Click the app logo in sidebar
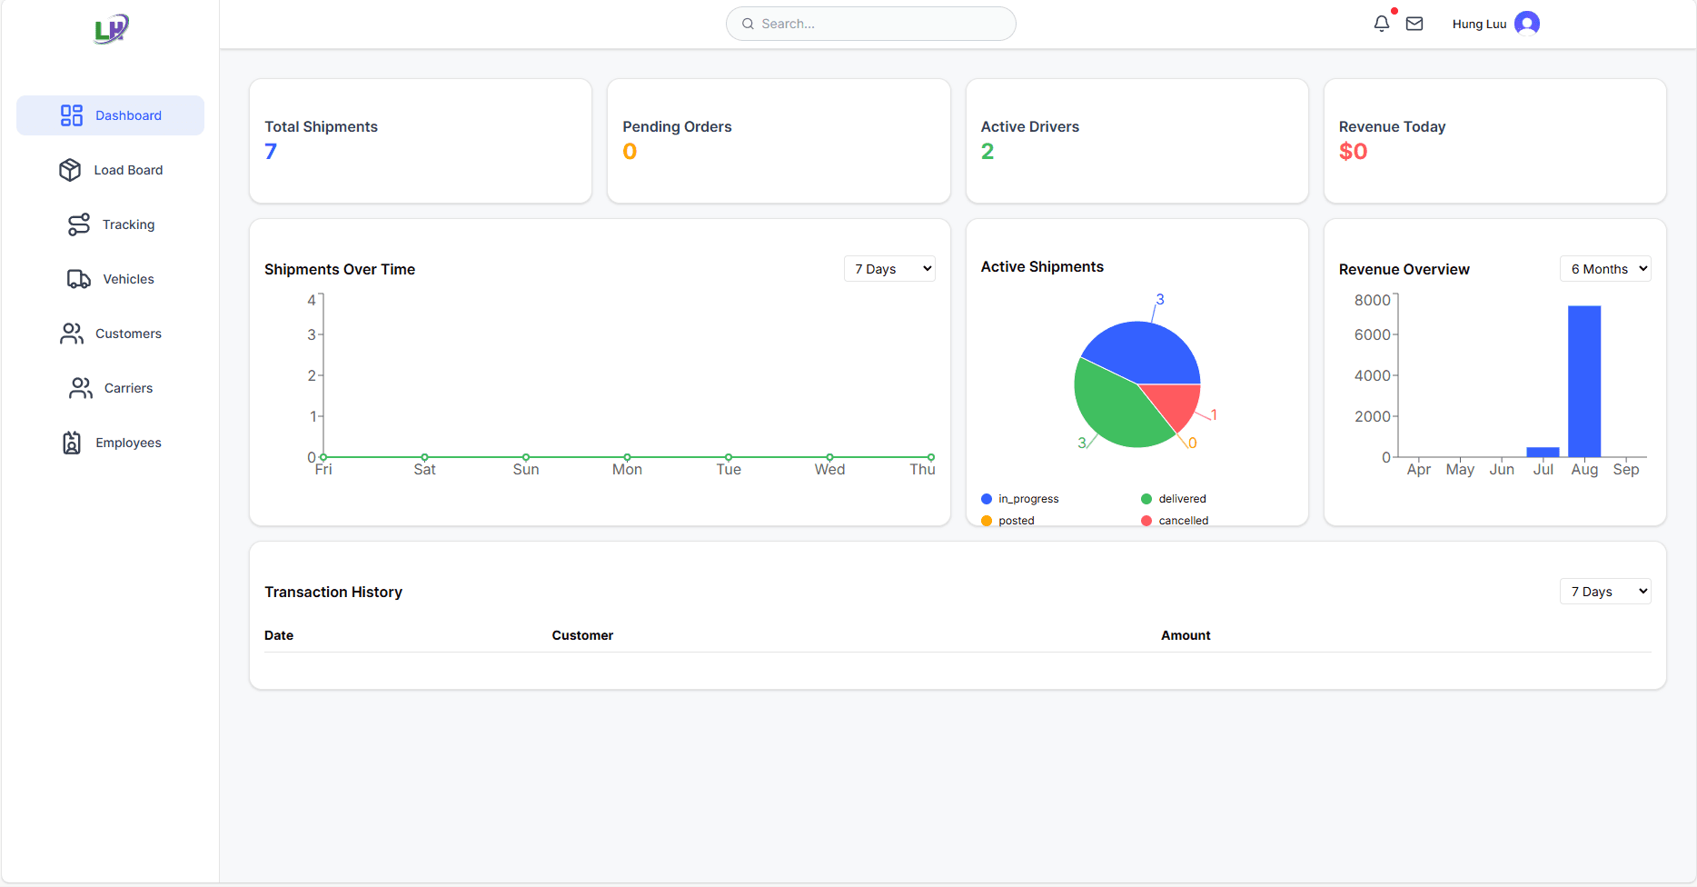 pyautogui.click(x=111, y=29)
